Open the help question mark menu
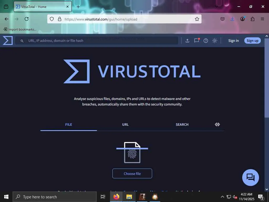 tap(206, 41)
